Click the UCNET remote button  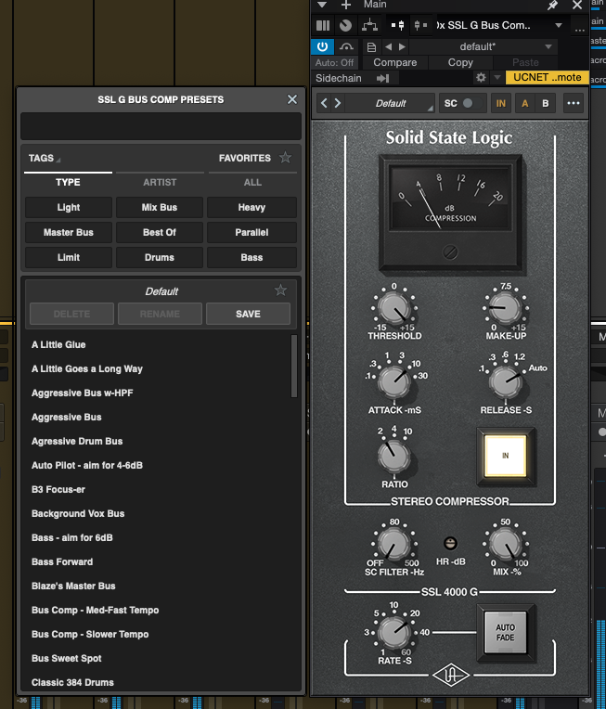click(x=548, y=77)
